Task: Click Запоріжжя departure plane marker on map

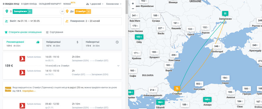Action: tap(225, 13)
